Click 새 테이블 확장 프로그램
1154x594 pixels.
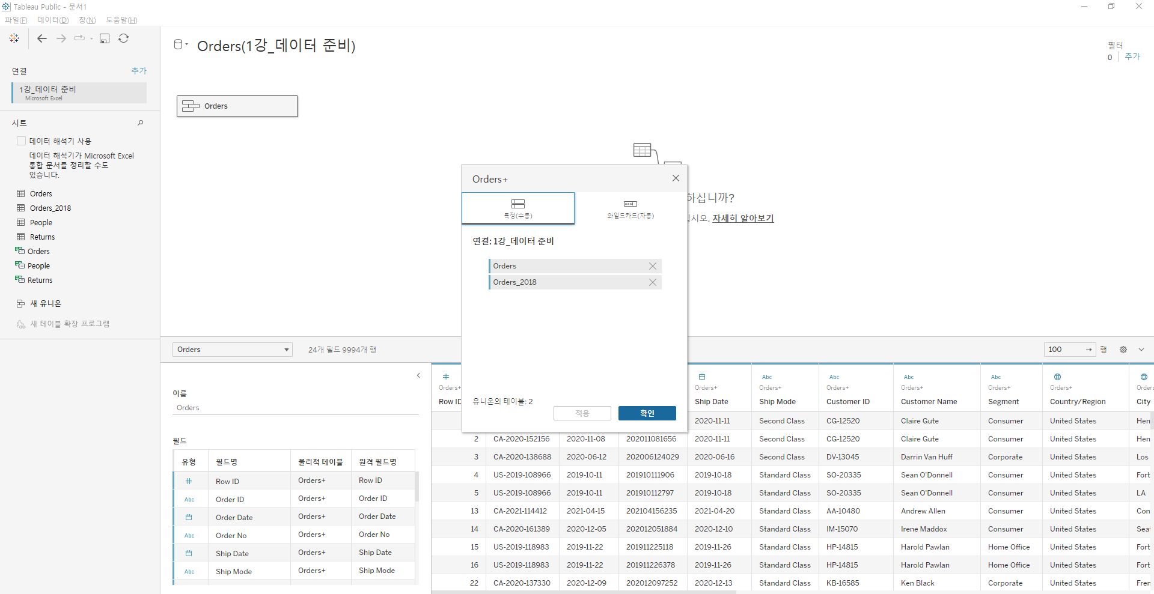coord(70,324)
